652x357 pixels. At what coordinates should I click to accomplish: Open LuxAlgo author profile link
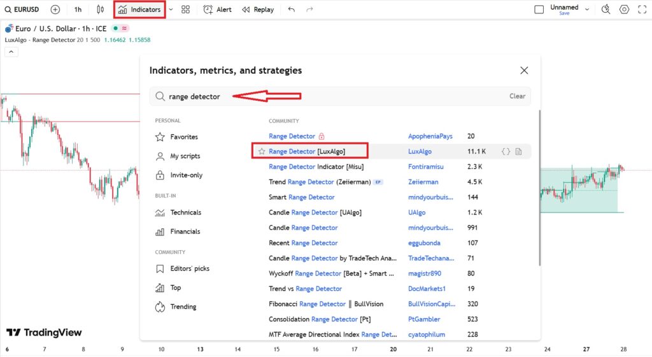(420, 151)
